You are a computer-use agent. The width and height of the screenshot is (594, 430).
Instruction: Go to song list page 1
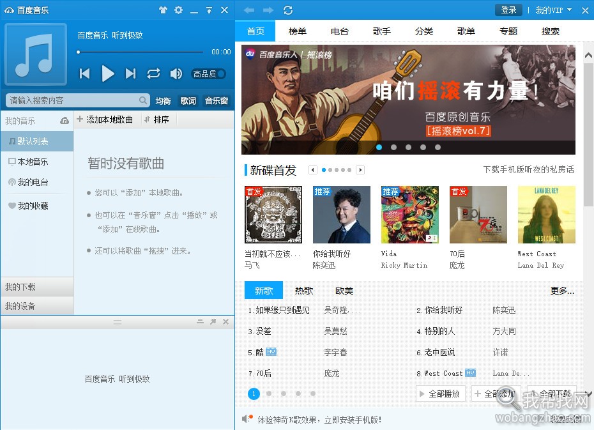[254, 394]
